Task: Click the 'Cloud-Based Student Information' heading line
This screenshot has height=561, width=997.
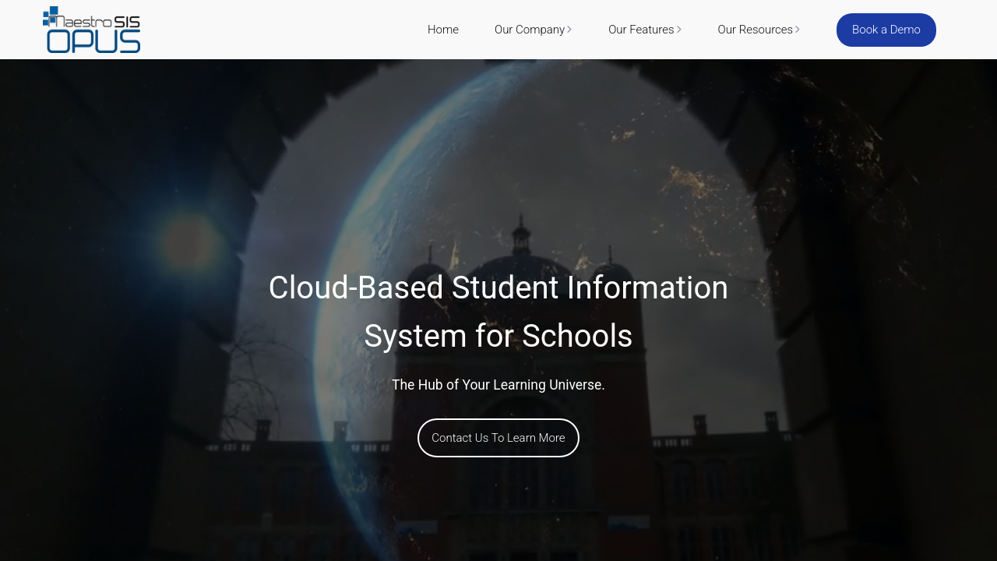Action: click(498, 288)
